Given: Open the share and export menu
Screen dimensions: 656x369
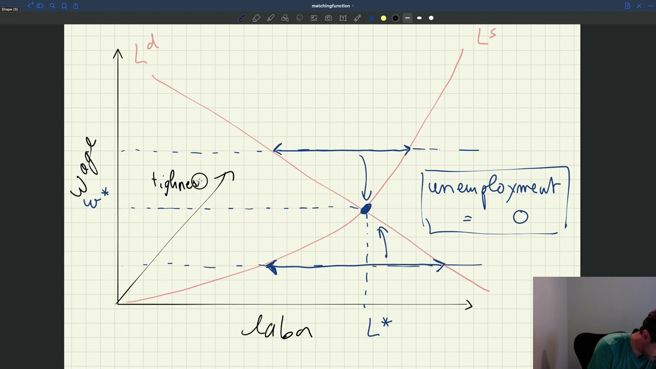Looking at the screenshot, I should point(76,6).
